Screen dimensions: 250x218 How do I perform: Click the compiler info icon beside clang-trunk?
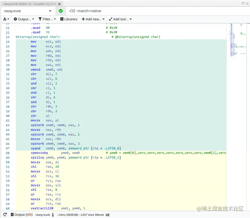(53, 215)
